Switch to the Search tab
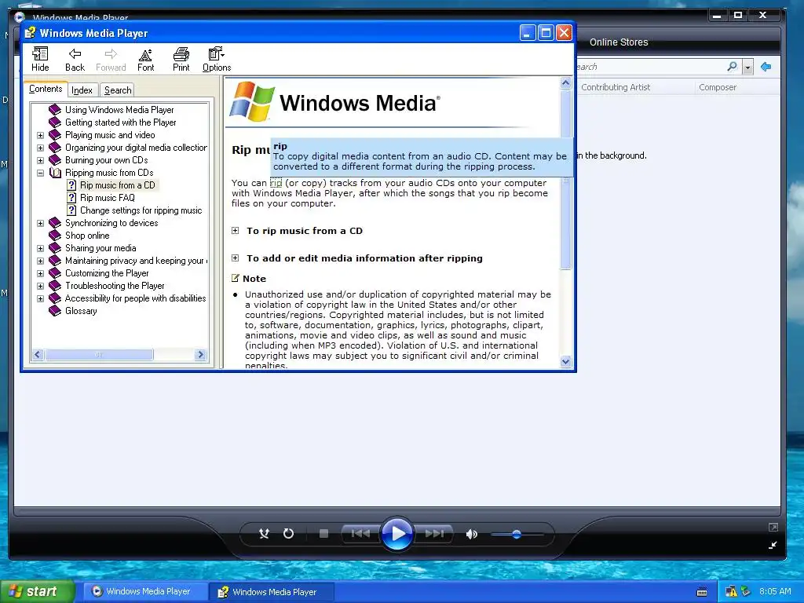804x603 pixels. [118, 90]
